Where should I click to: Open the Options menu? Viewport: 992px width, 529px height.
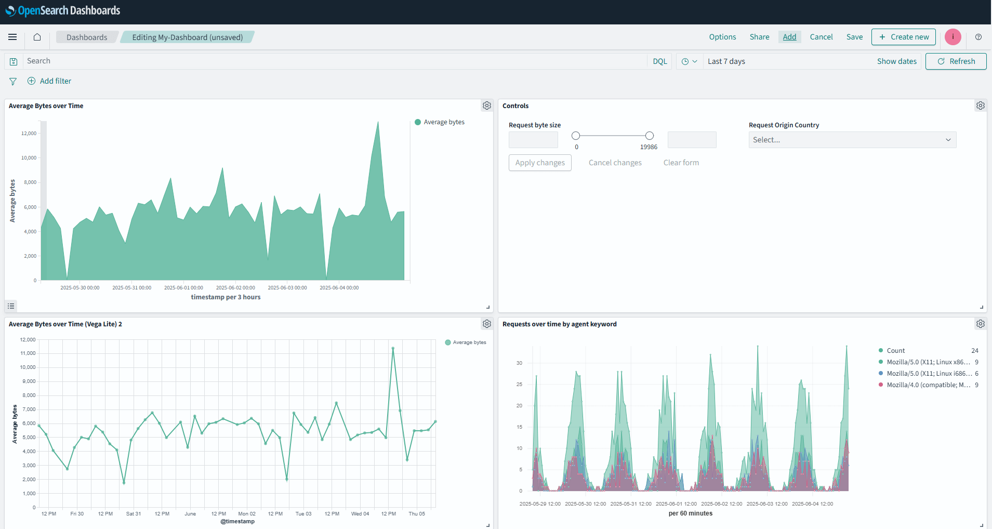(722, 37)
